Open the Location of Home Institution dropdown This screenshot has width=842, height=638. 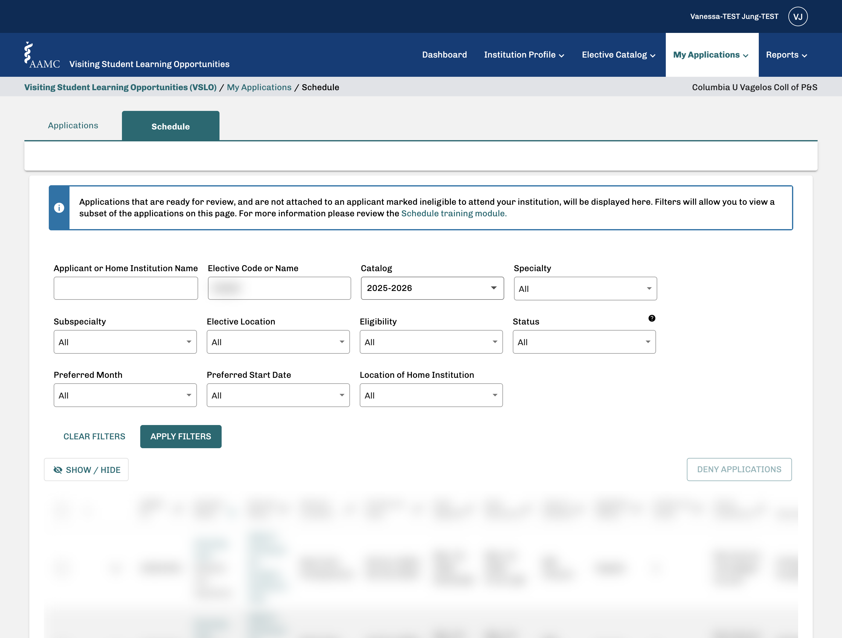pos(431,395)
